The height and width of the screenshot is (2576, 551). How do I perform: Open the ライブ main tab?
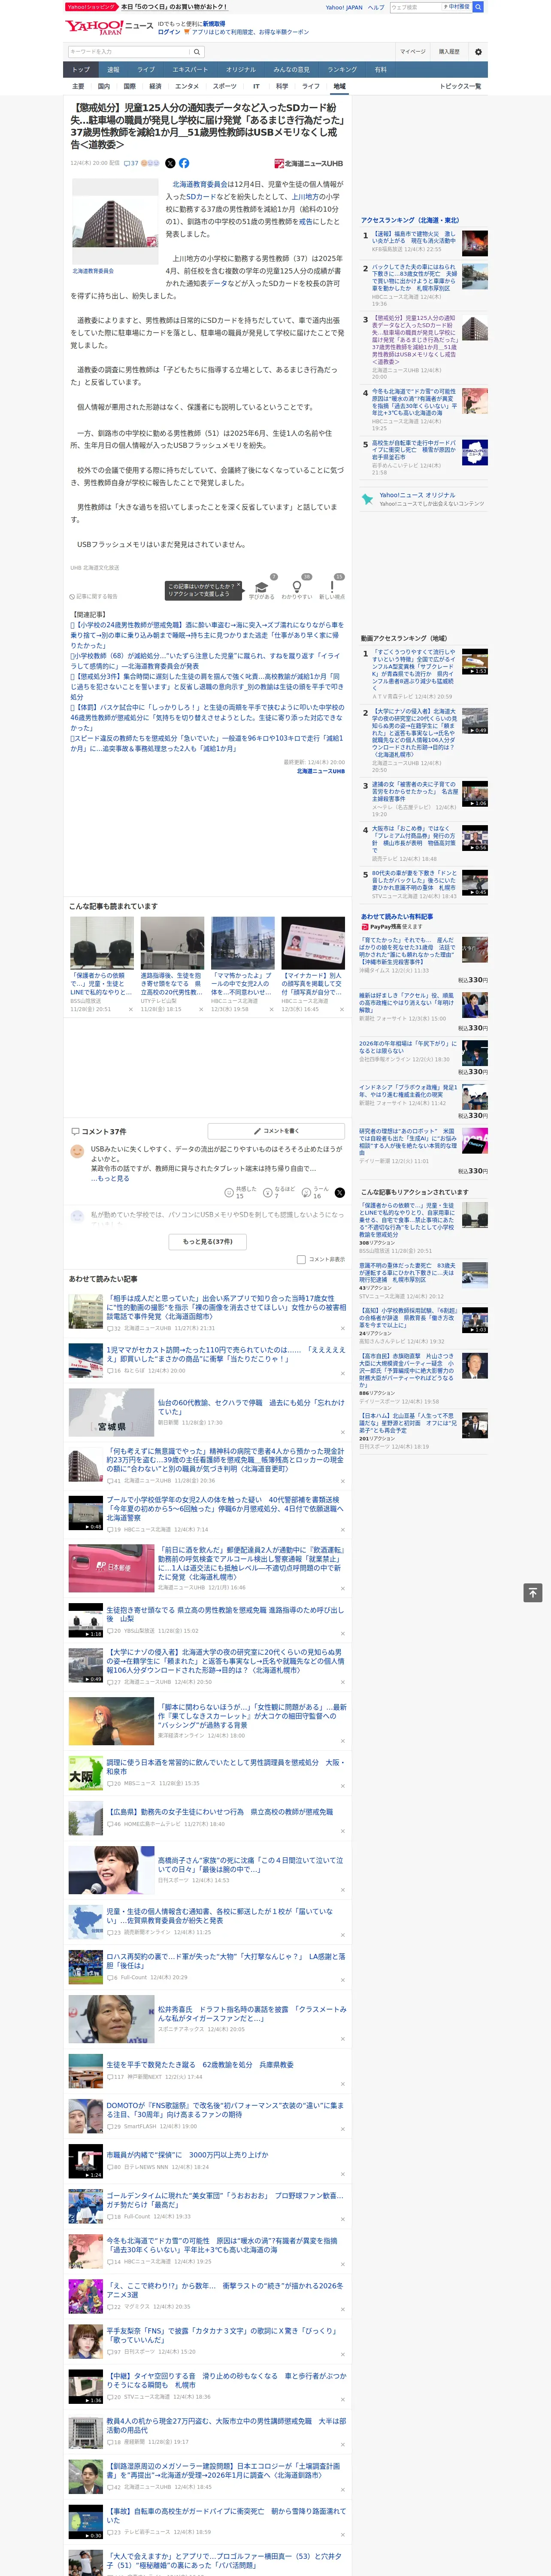tap(146, 70)
